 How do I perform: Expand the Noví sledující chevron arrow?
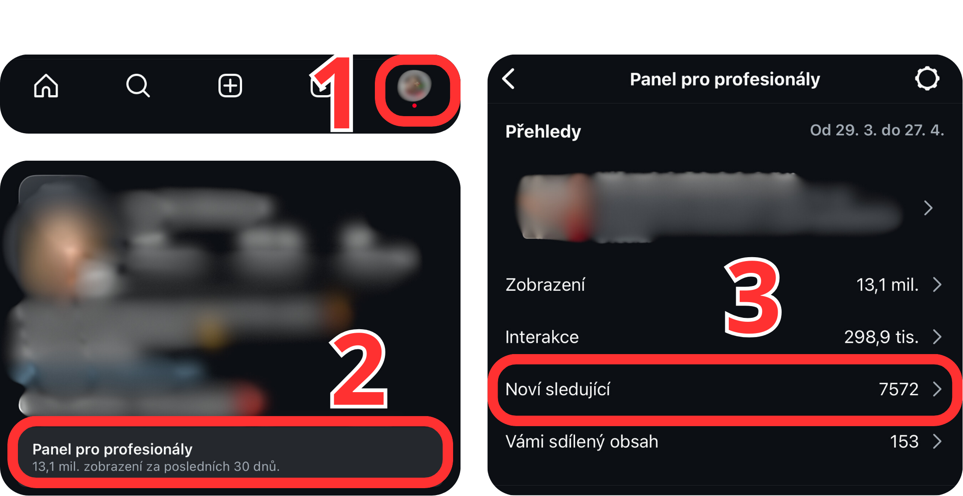(x=937, y=389)
